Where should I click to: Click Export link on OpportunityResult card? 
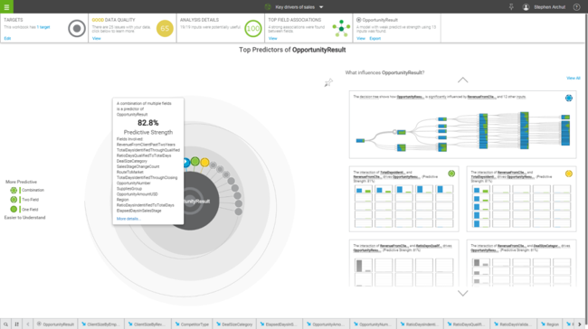tap(375, 38)
